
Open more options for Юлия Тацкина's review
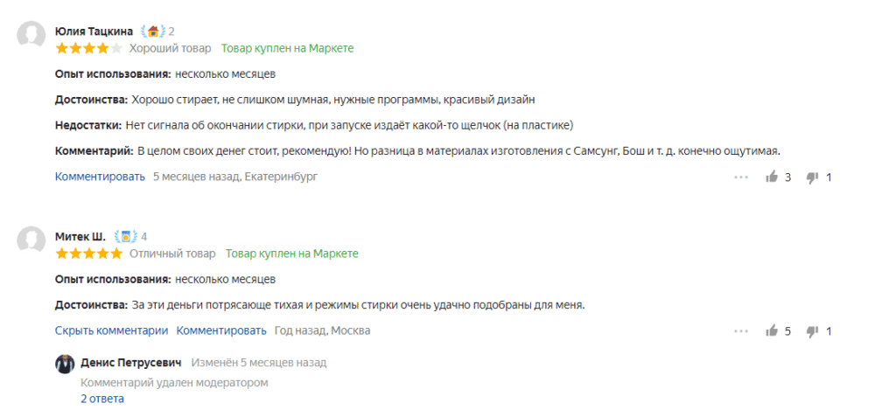pos(741,177)
